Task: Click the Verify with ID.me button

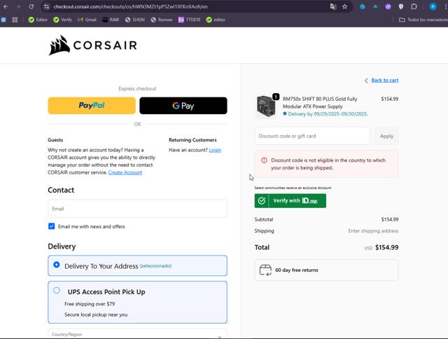Action: [x=290, y=200]
